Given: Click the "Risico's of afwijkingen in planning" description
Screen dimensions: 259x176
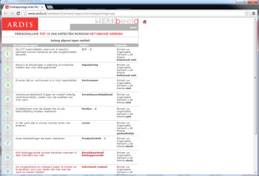Looking at the screenshot, I should point(44,66).
